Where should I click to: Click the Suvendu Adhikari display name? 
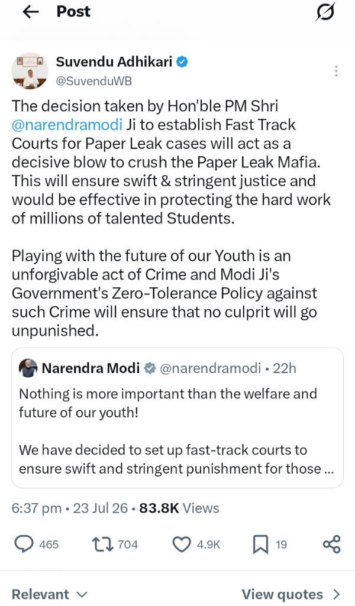tap(114, 61)
